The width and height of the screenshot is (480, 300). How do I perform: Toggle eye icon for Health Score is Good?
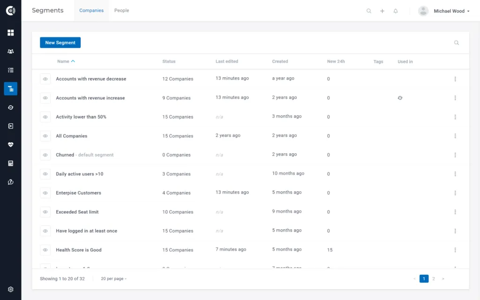point(45,250)
